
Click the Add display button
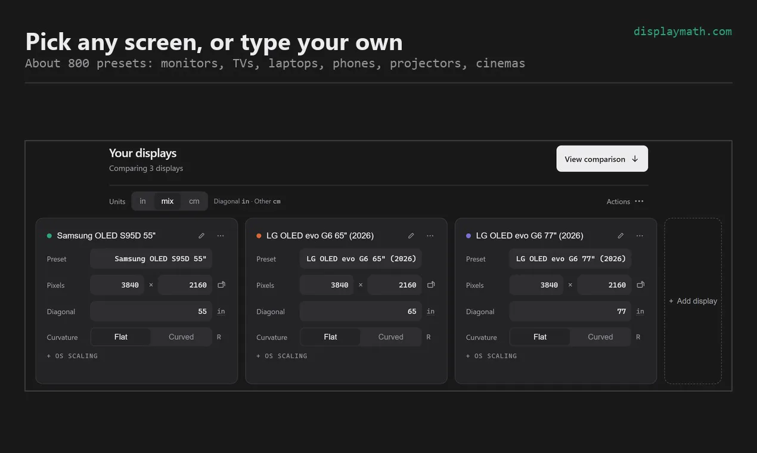click(693, 301)
